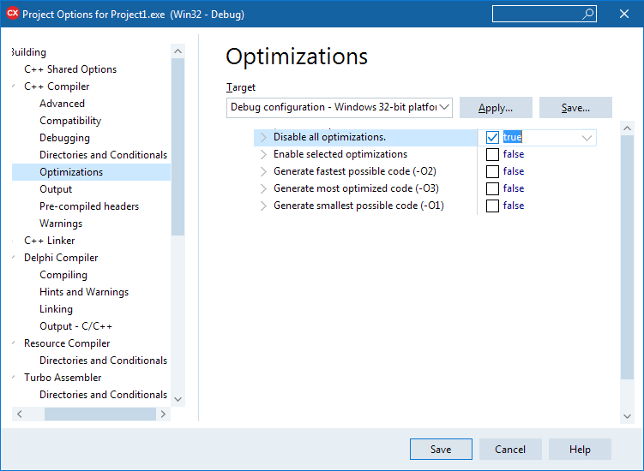Click the false value for -O3 row
Image resolution: width=644 pixels, height=471 pixels.
(514, 188)
